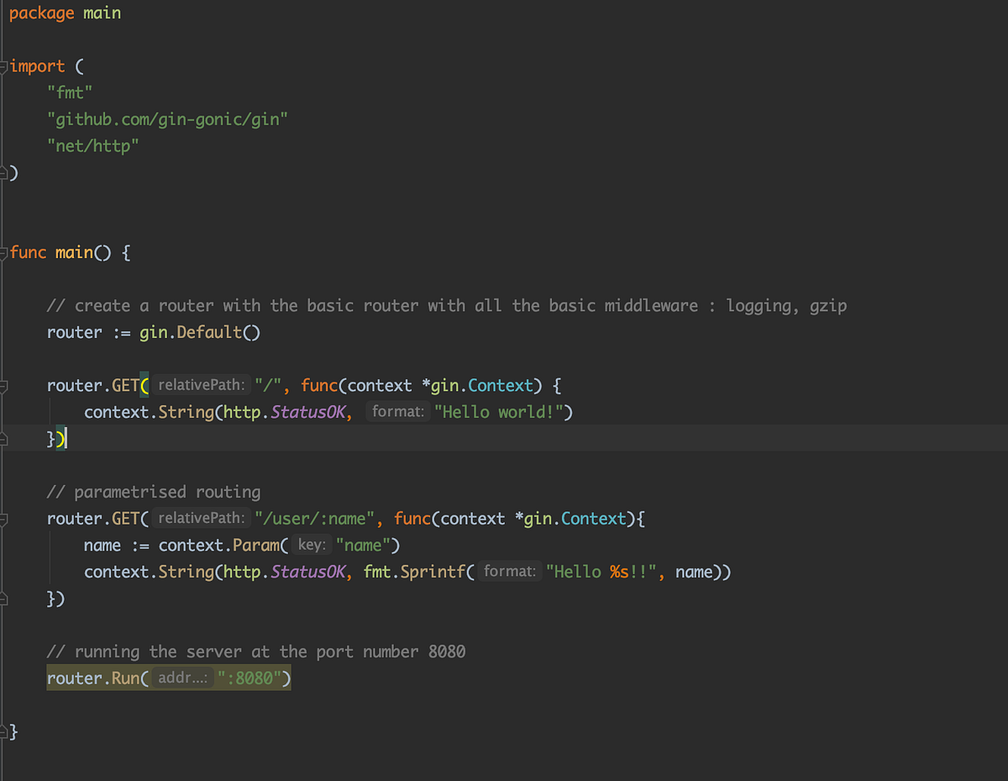Collapse the main function body
Screen dimensions: 1008x781
coord(4,251)
